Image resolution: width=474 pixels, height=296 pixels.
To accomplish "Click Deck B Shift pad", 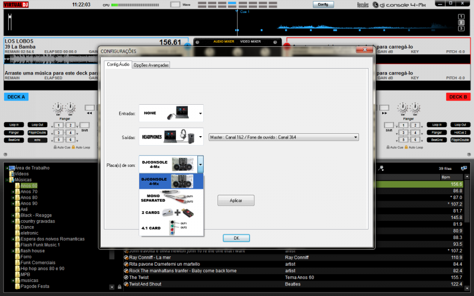I will coord(389,125).
